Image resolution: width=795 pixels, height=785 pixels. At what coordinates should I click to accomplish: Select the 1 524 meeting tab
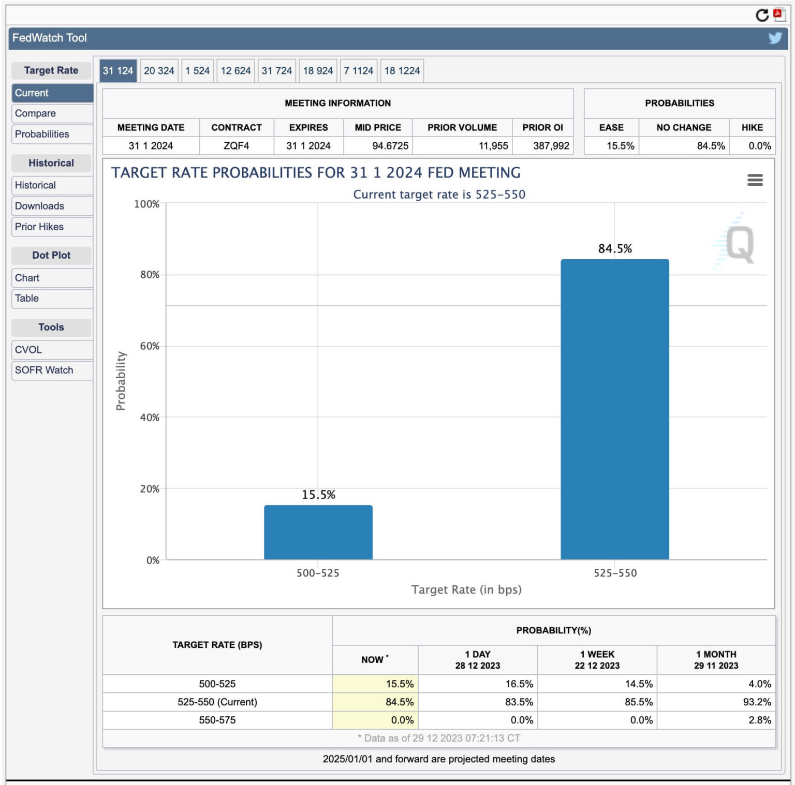point(197,71)
